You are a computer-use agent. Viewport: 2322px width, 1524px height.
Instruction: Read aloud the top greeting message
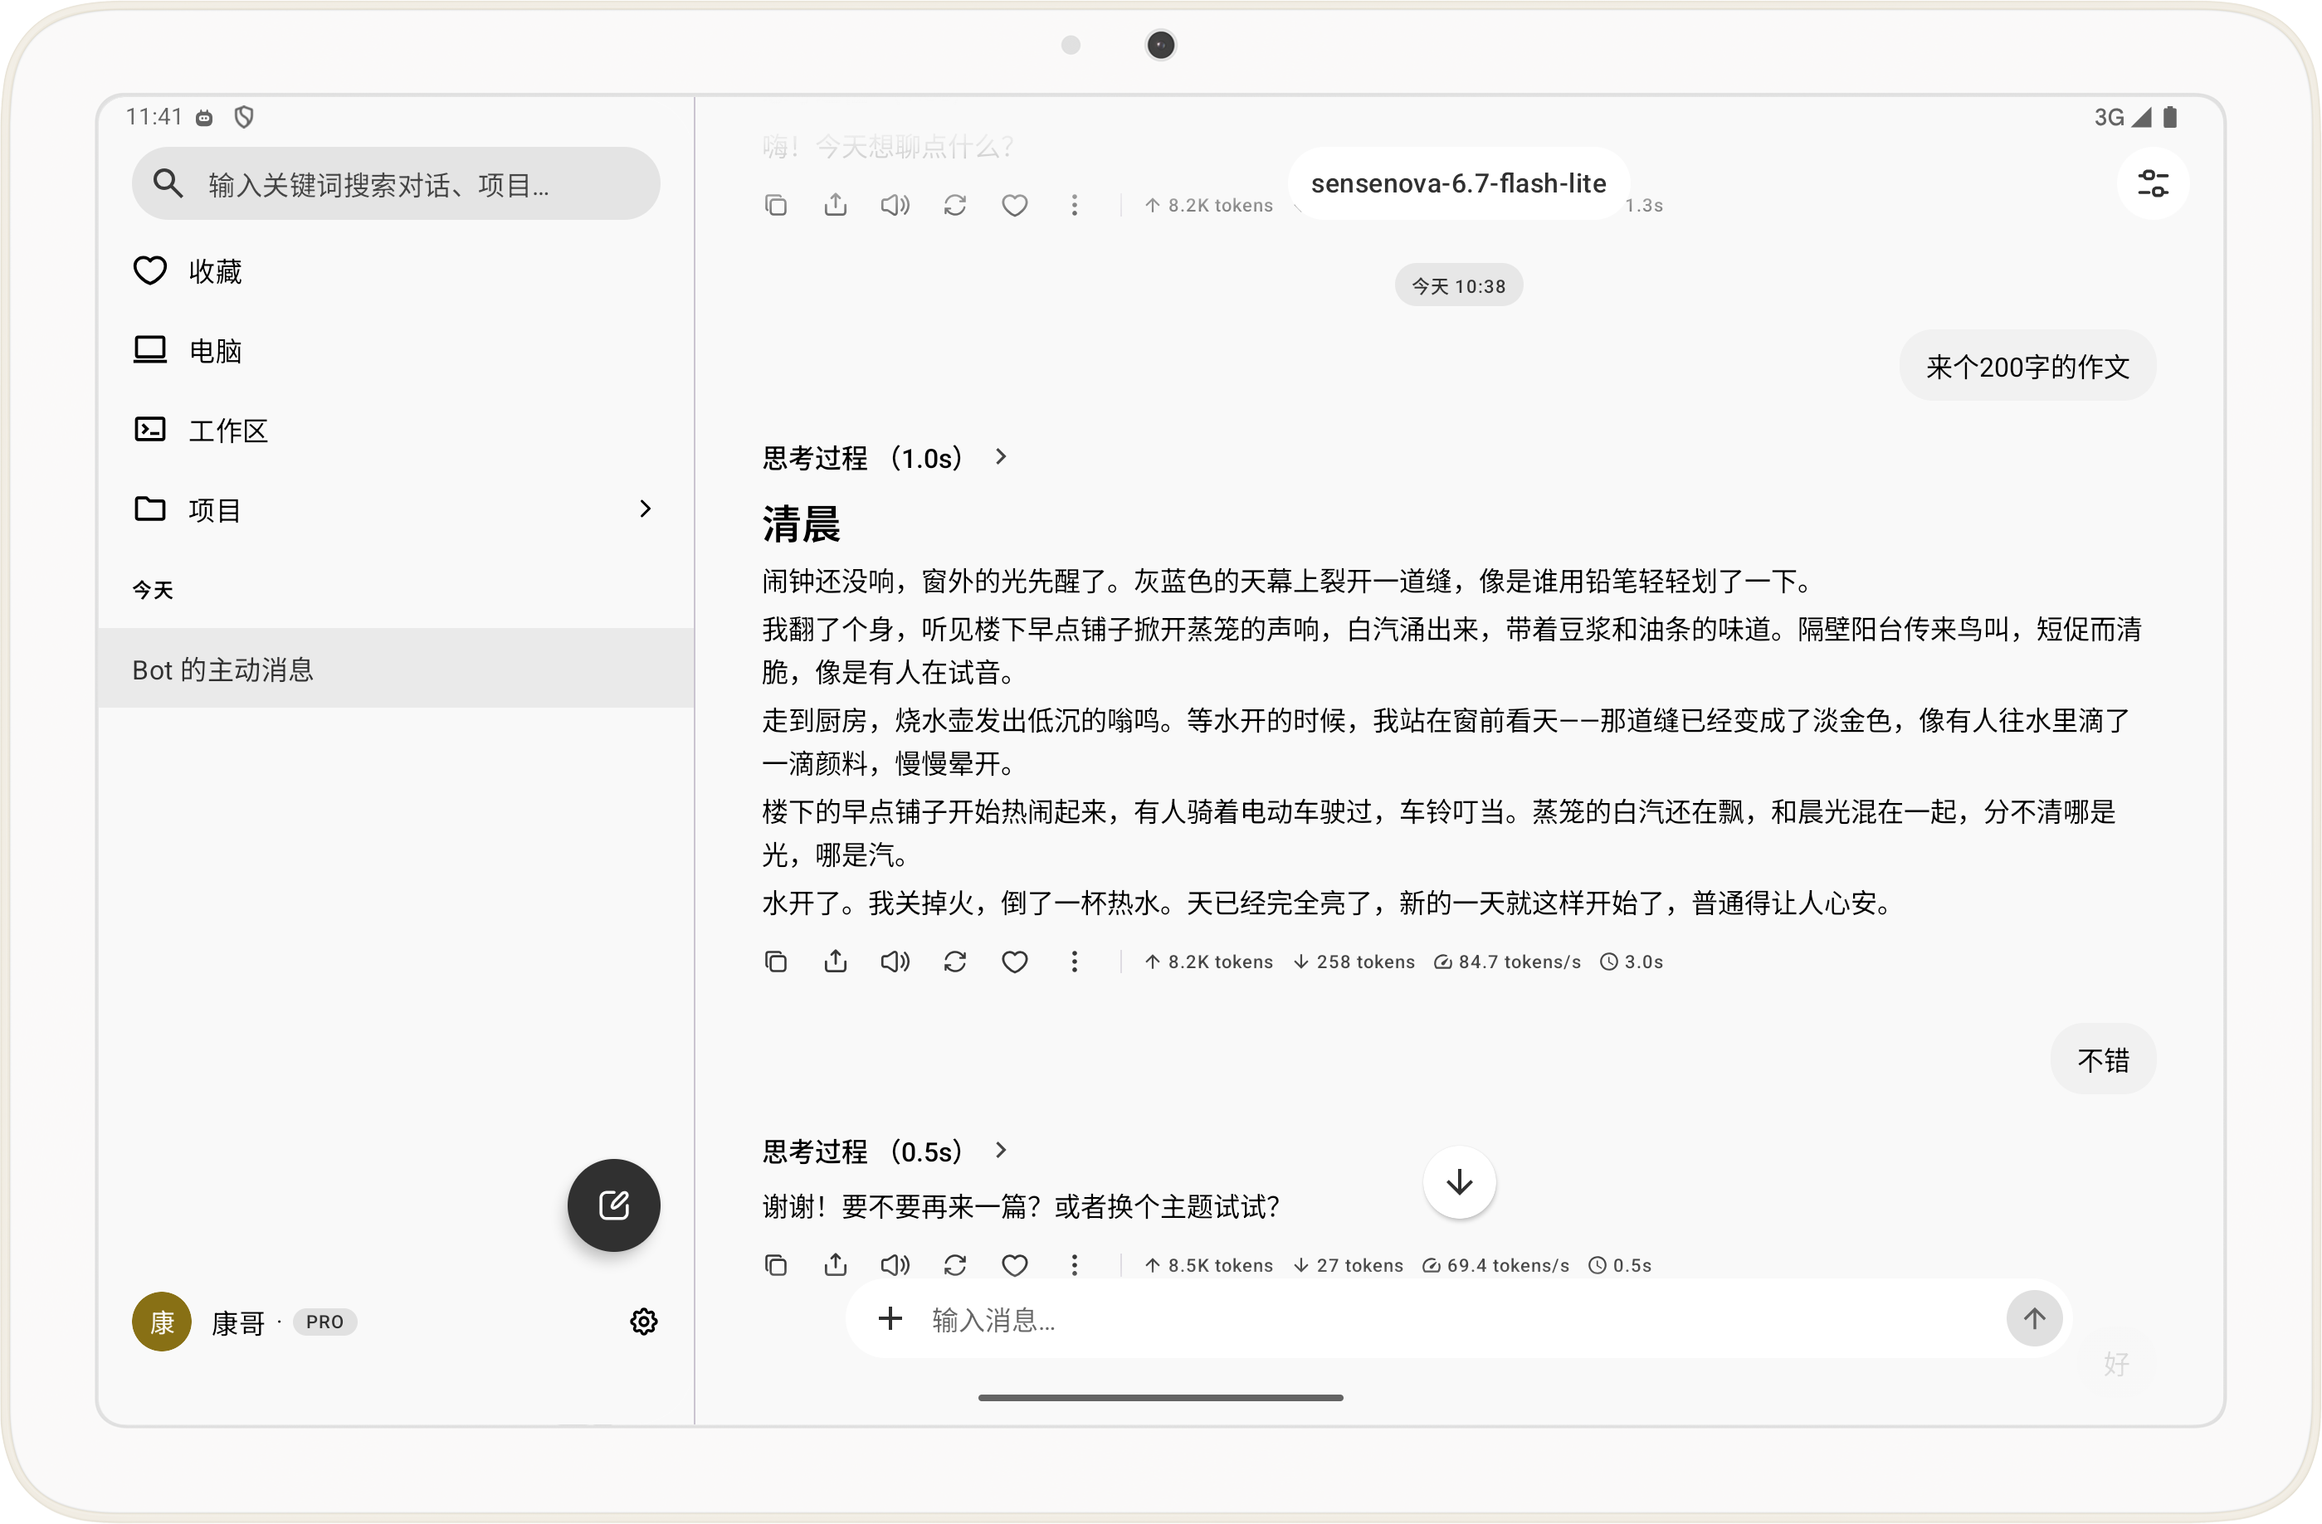(895, 205)
